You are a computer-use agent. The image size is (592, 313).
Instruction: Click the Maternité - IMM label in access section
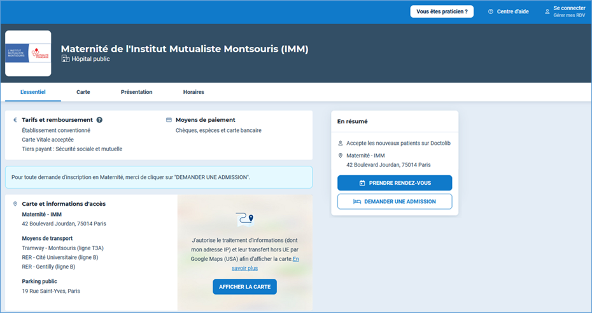tap(42, 215)
